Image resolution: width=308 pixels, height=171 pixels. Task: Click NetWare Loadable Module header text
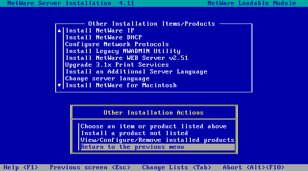pyautogui.click(x=252, y=3)
